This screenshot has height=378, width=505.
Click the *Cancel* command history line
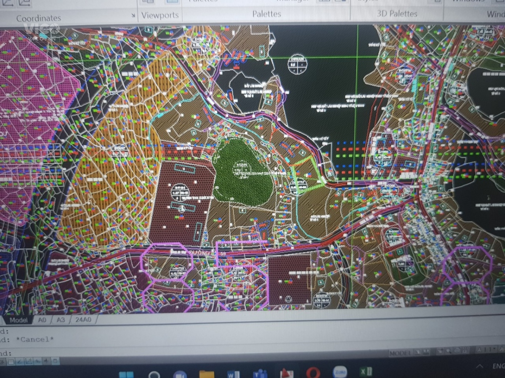[x=35, y=339]
